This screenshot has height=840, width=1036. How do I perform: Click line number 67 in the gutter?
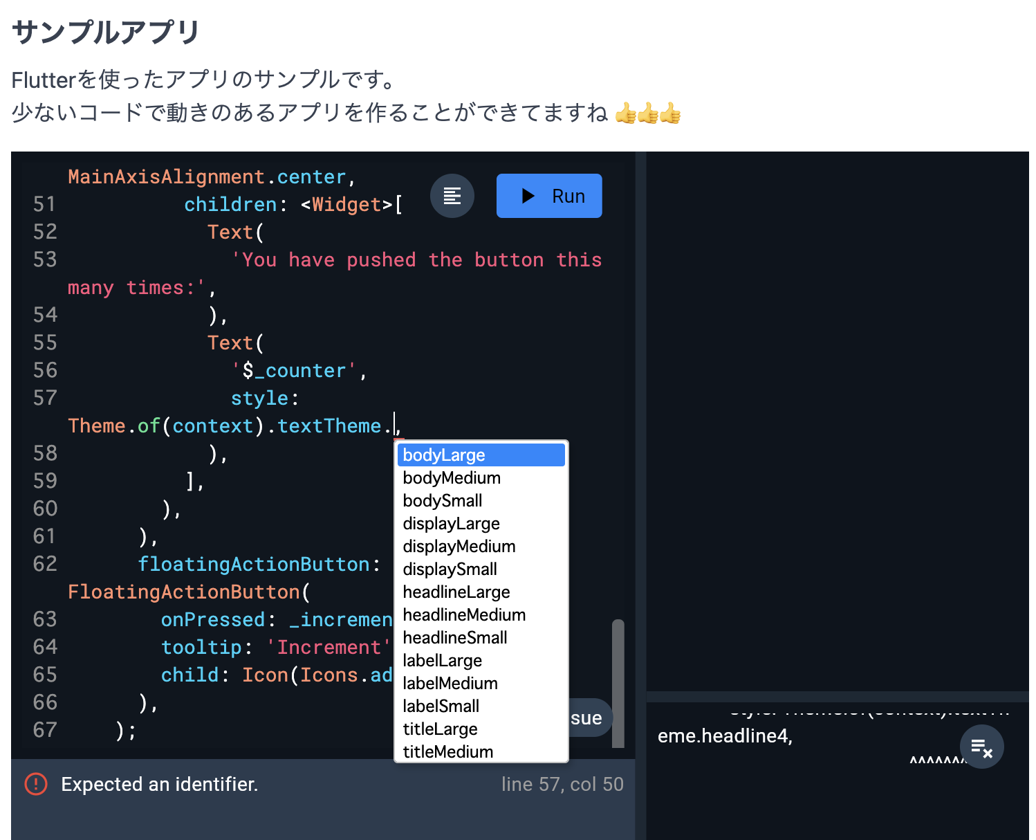click(x=45, y=730)
